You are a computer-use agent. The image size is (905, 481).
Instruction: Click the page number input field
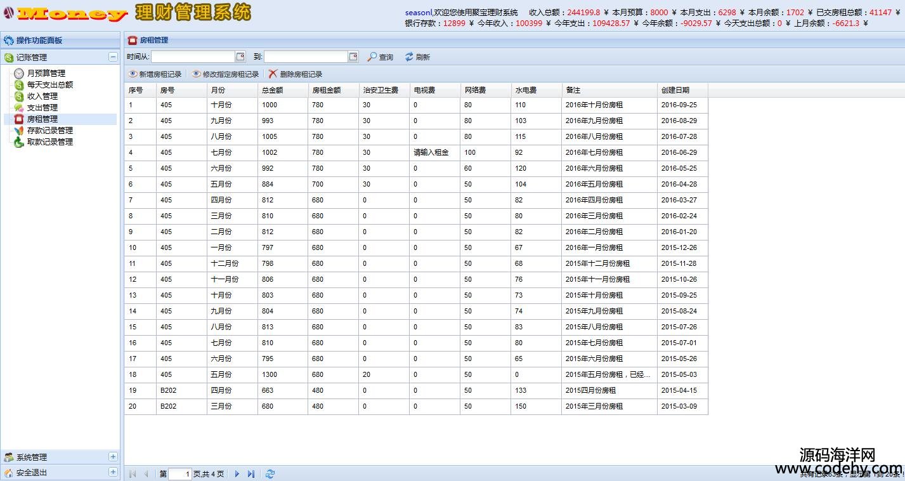tap(180, 474)
